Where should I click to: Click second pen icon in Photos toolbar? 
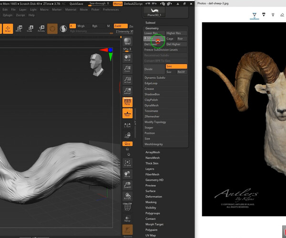(x=264, y=15)
